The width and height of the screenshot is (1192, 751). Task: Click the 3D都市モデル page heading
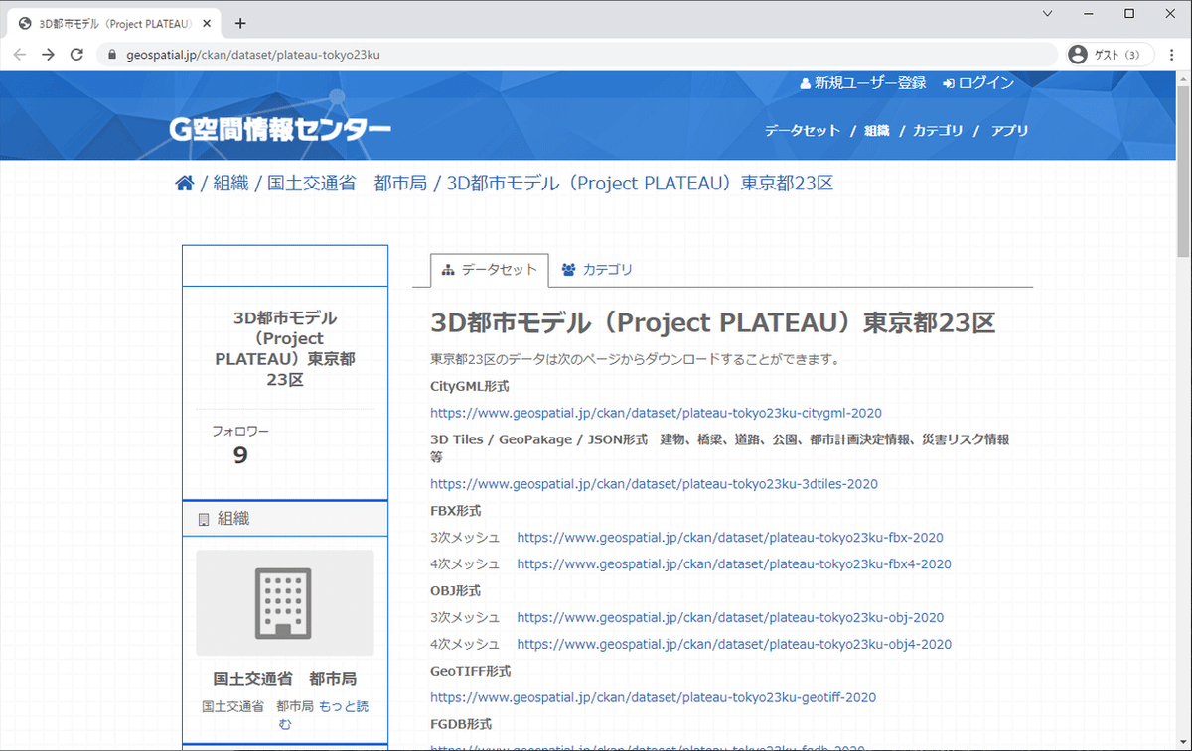point(713,322)
